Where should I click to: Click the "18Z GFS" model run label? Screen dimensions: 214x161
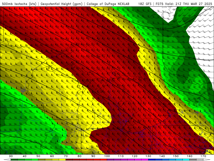point(145,4)
